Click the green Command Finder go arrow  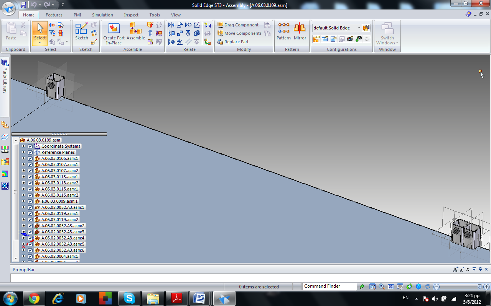(362, 286)
